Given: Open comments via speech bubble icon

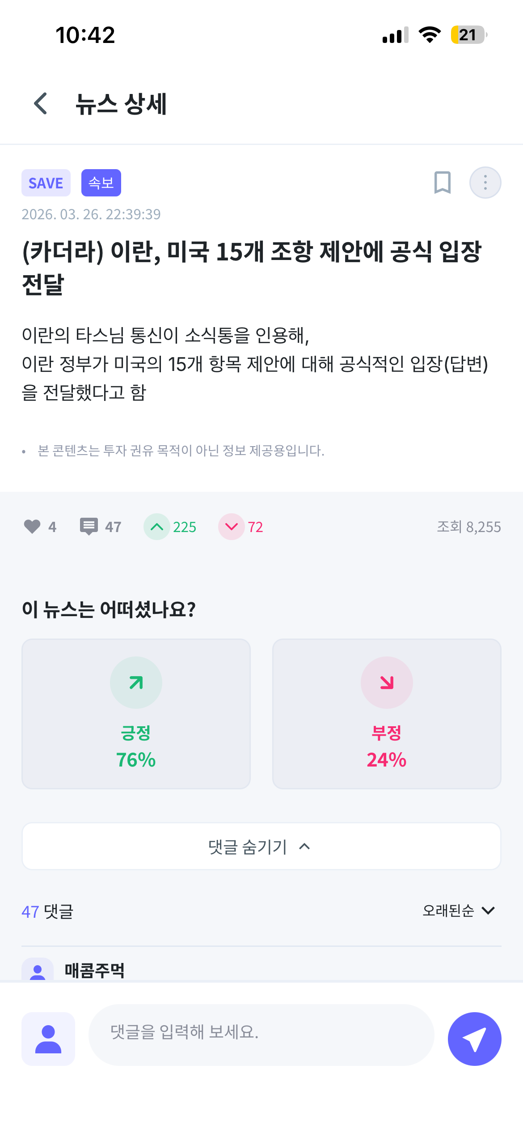Looking at the screenshot, I should coord(89,527).
